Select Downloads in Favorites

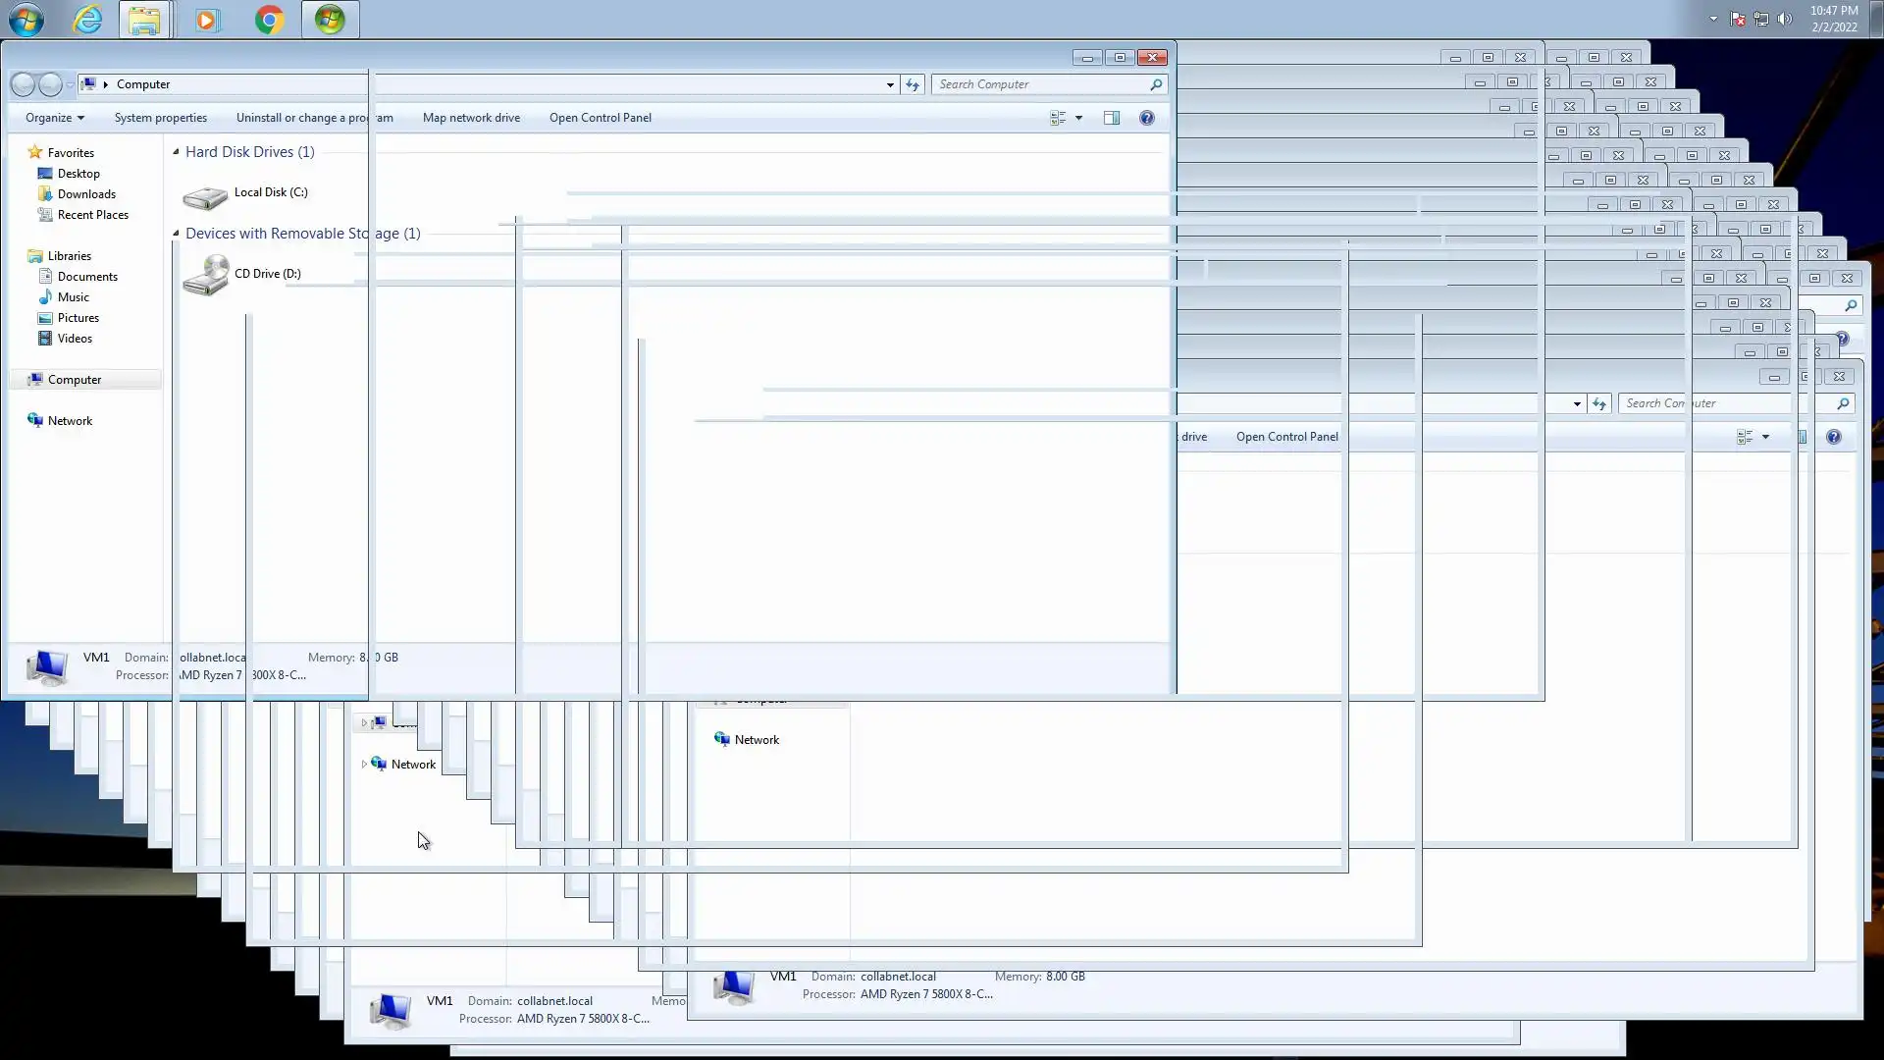tap(86, 194)
